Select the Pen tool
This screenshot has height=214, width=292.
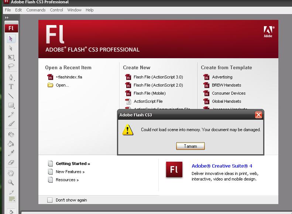tap(11, 77)
